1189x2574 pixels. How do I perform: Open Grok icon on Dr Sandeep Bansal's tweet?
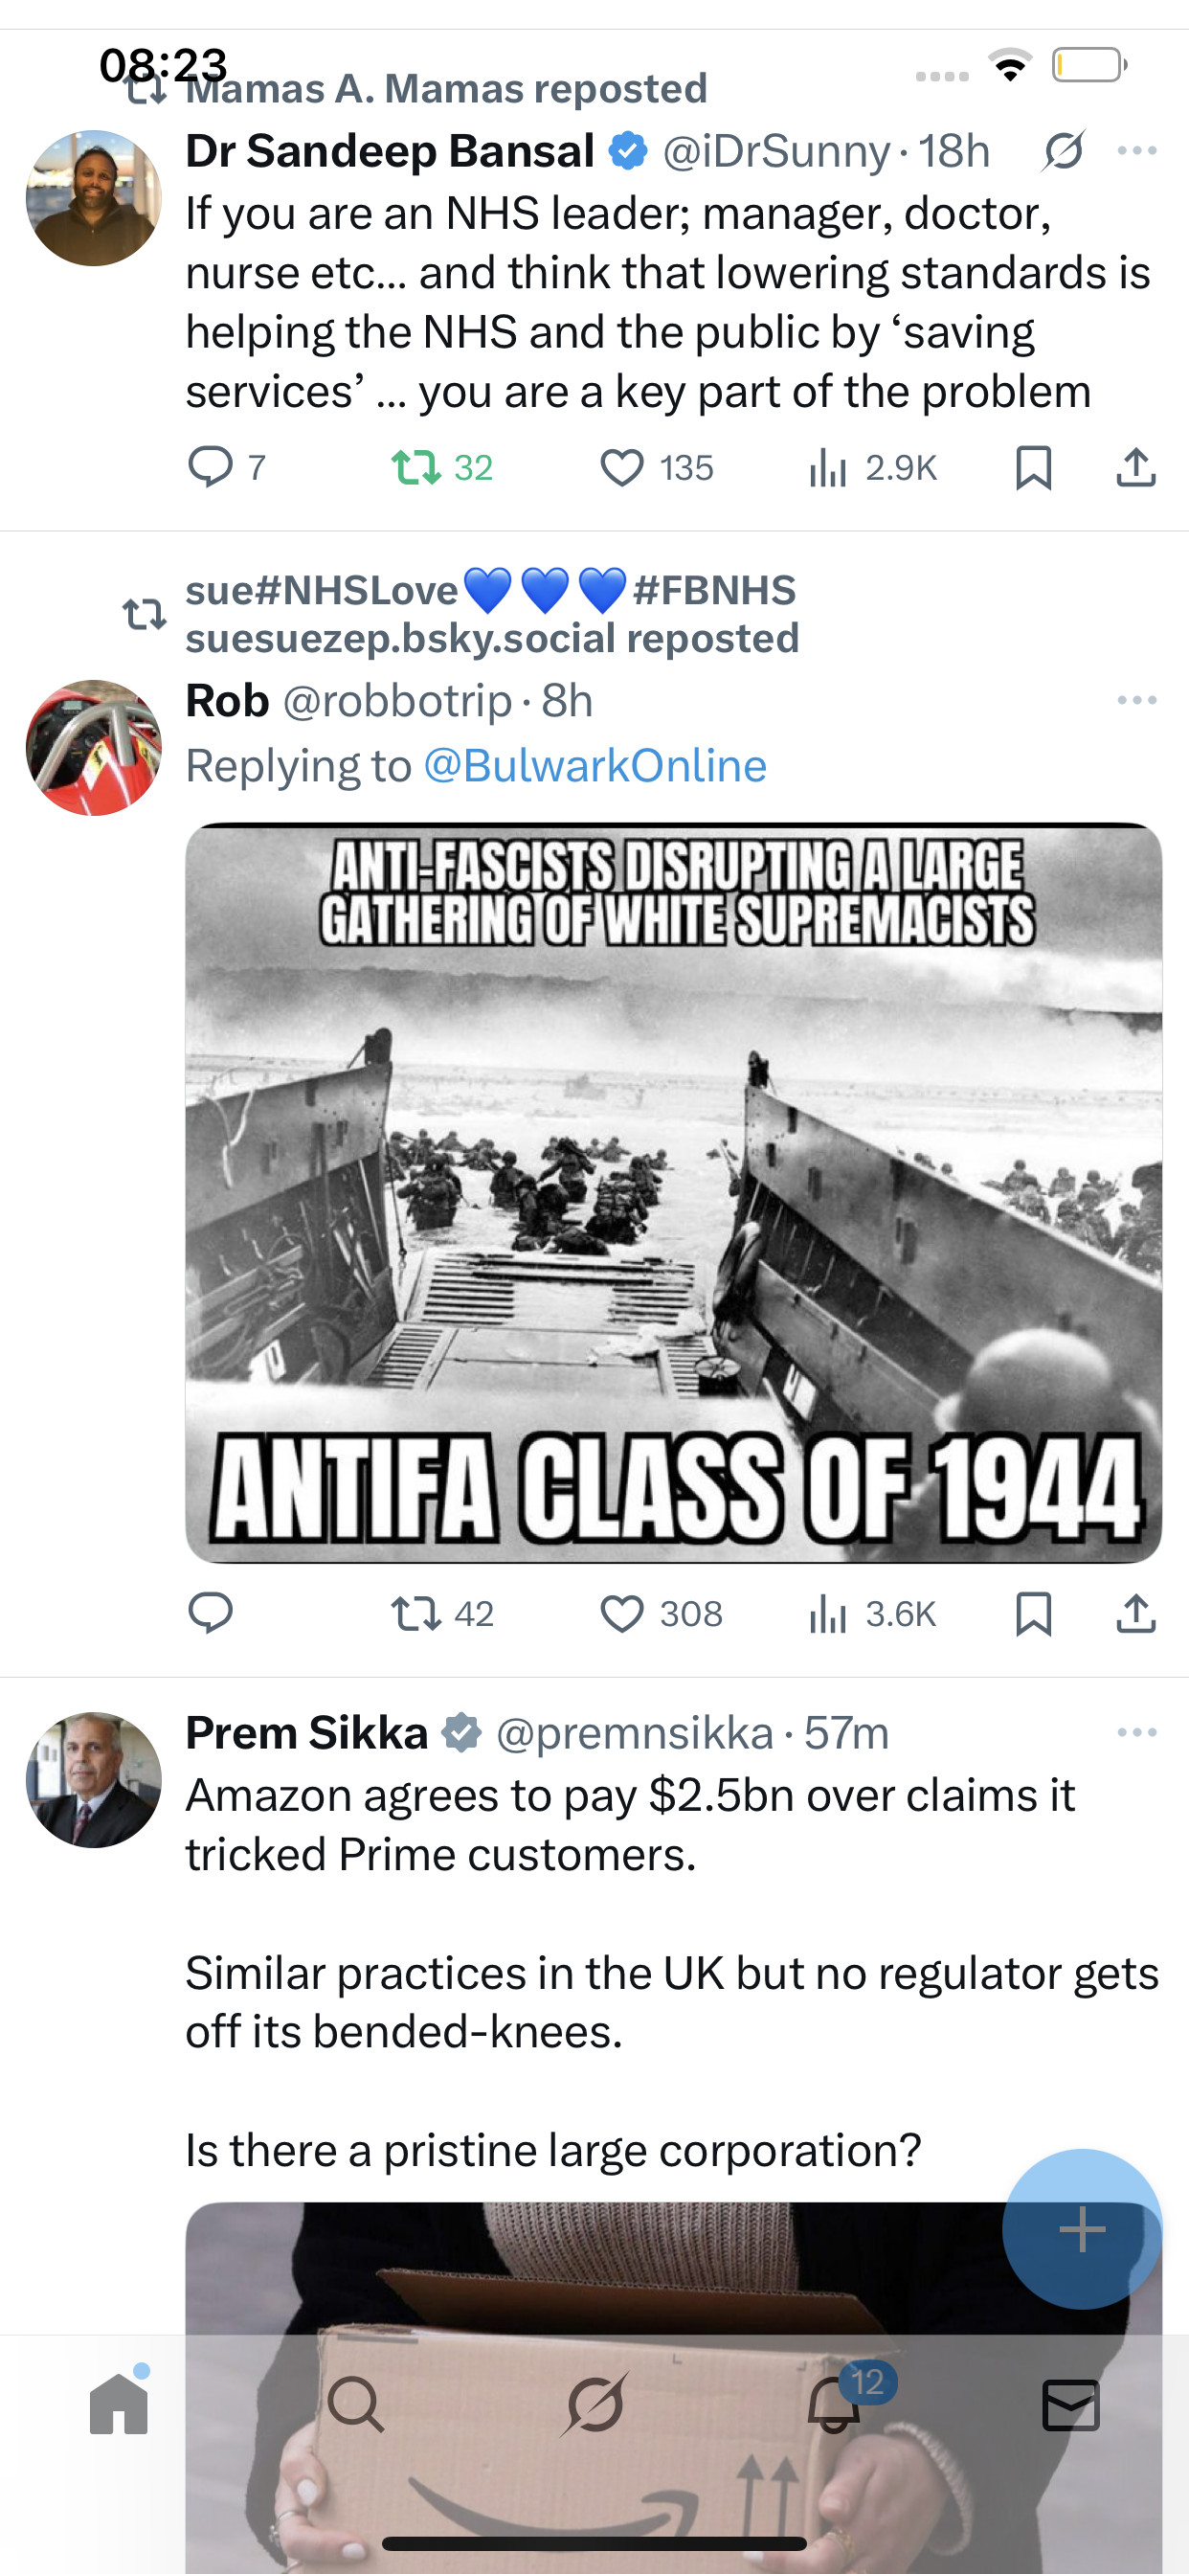pyautogui.click(x=1063, y=152)
